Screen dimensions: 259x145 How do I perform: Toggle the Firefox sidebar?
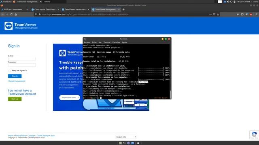pyautogui.click(x=242, y=14)
